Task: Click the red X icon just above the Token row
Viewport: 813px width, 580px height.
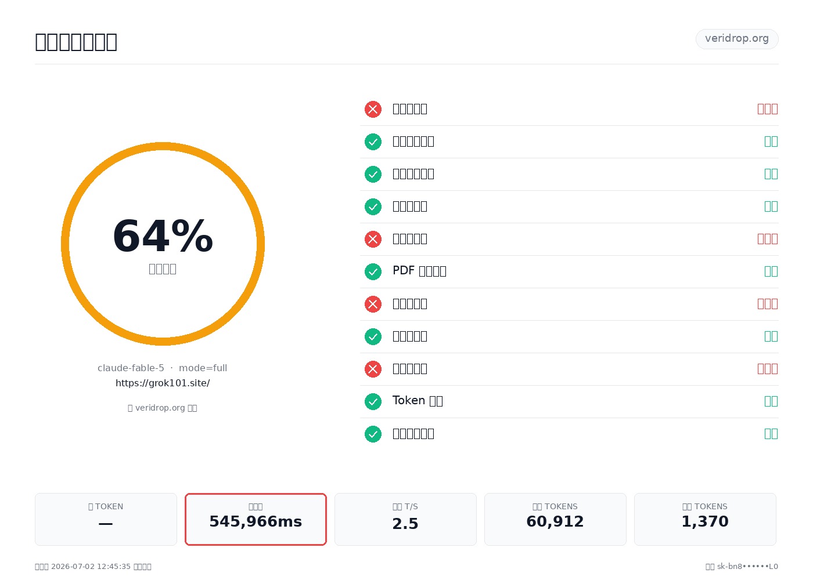Action: 373,369
